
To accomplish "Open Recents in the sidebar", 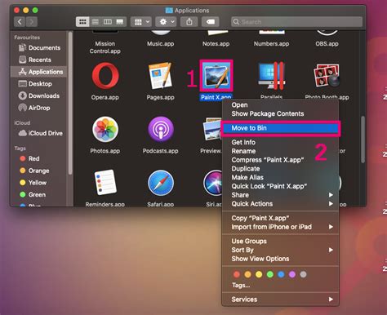I will (39, 60).
